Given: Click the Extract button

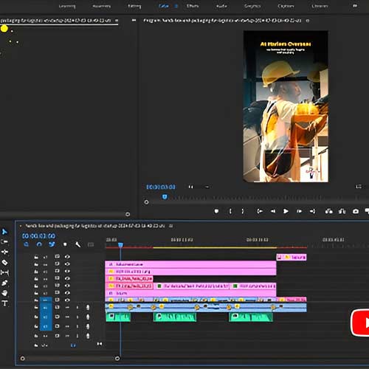Looking at the screenshot, I should tap(342, 211).
